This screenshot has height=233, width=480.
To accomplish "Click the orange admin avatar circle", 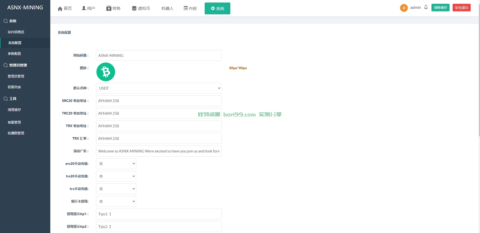I will click(404, 8).
